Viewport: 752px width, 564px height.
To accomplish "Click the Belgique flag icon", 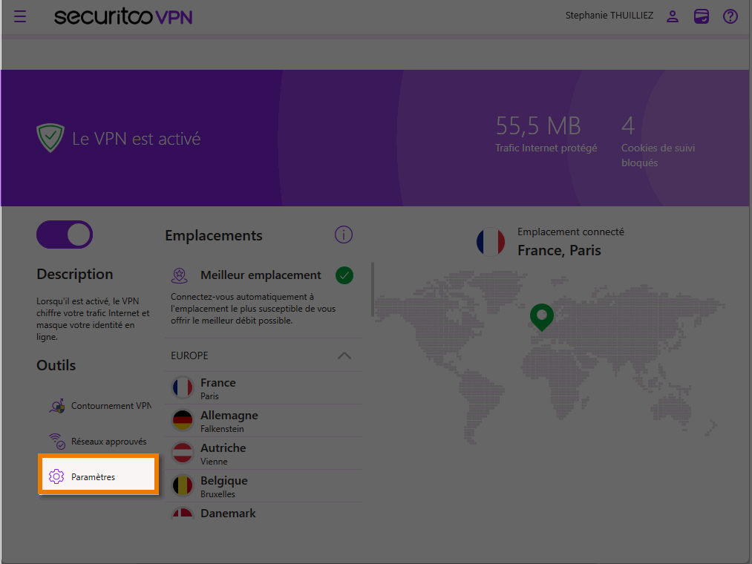I will coord(182,485).
